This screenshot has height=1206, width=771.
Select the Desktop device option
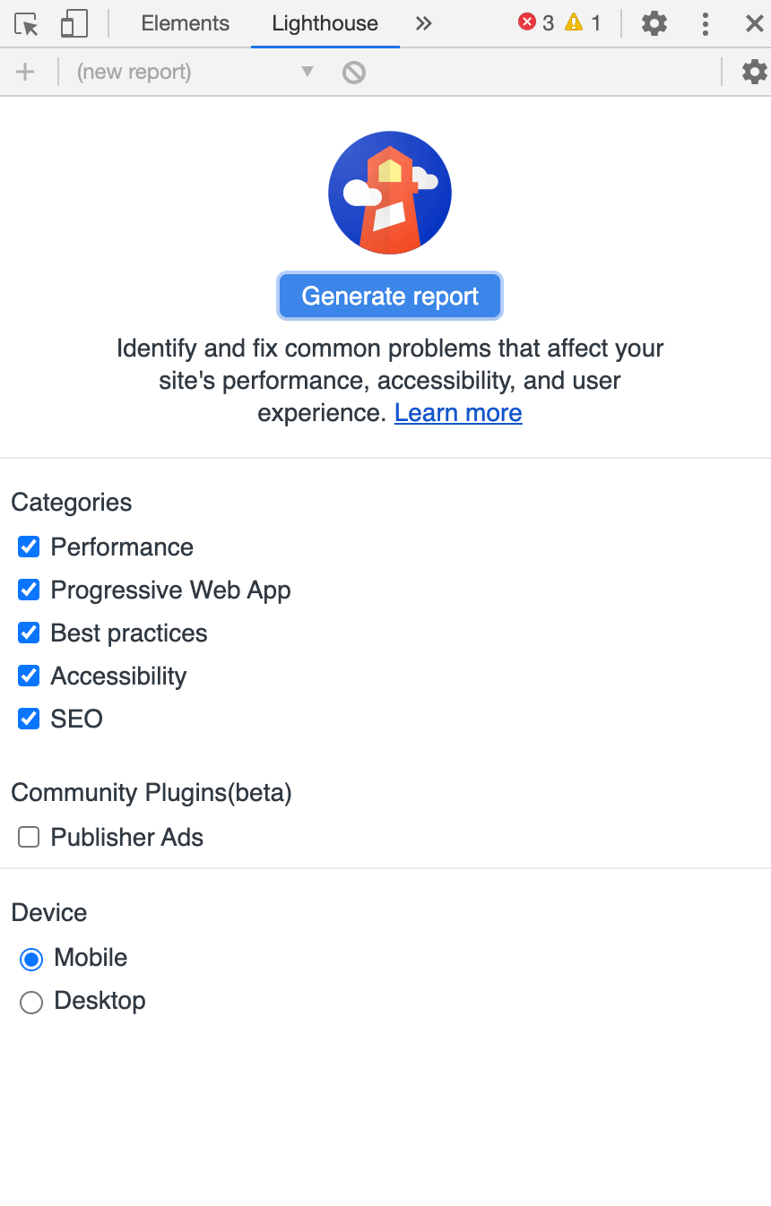[31, 1002]
